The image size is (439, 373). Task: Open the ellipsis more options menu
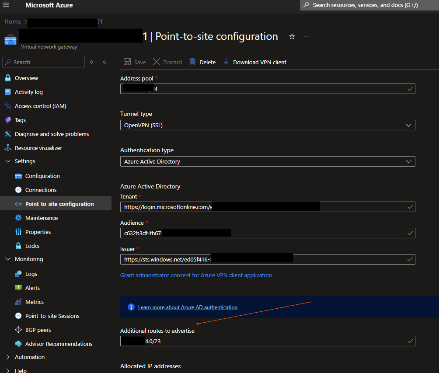pyautogui.click(x=306, y=36)
